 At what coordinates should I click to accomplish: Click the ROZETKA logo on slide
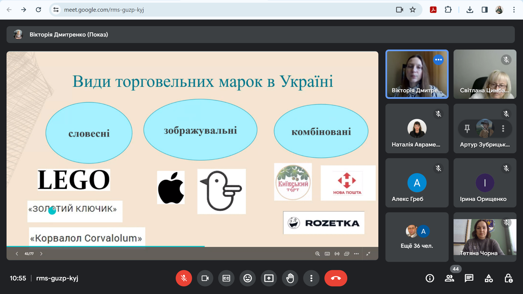[x=324, y=223]
